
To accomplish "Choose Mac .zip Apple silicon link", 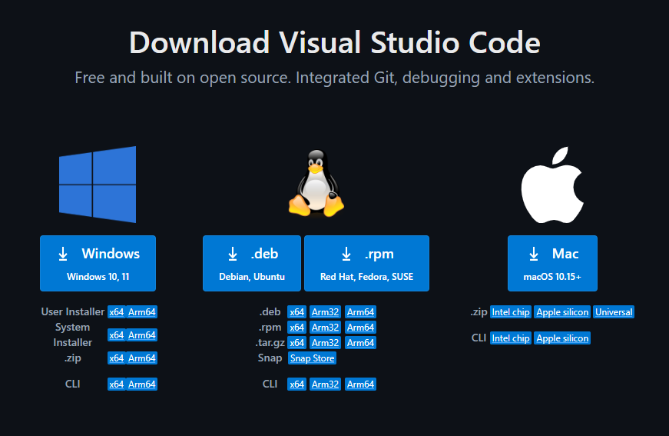I will [562, 312].
